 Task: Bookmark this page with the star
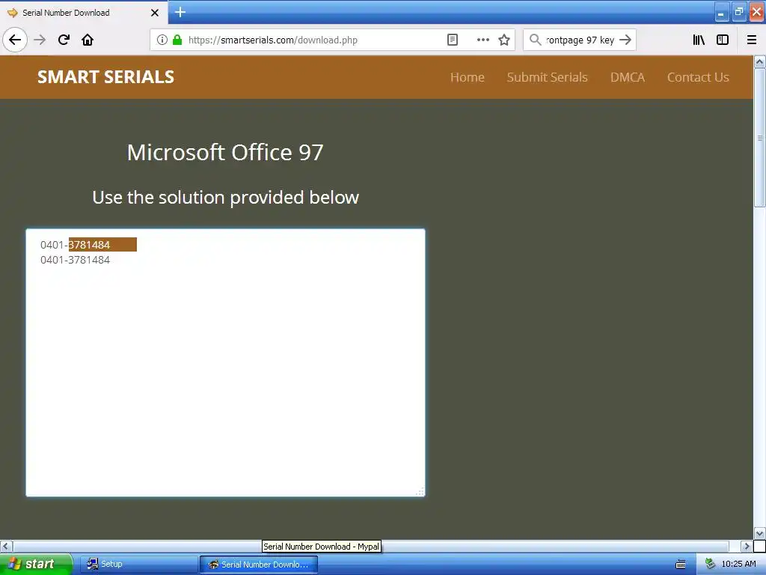click(504, 40)
